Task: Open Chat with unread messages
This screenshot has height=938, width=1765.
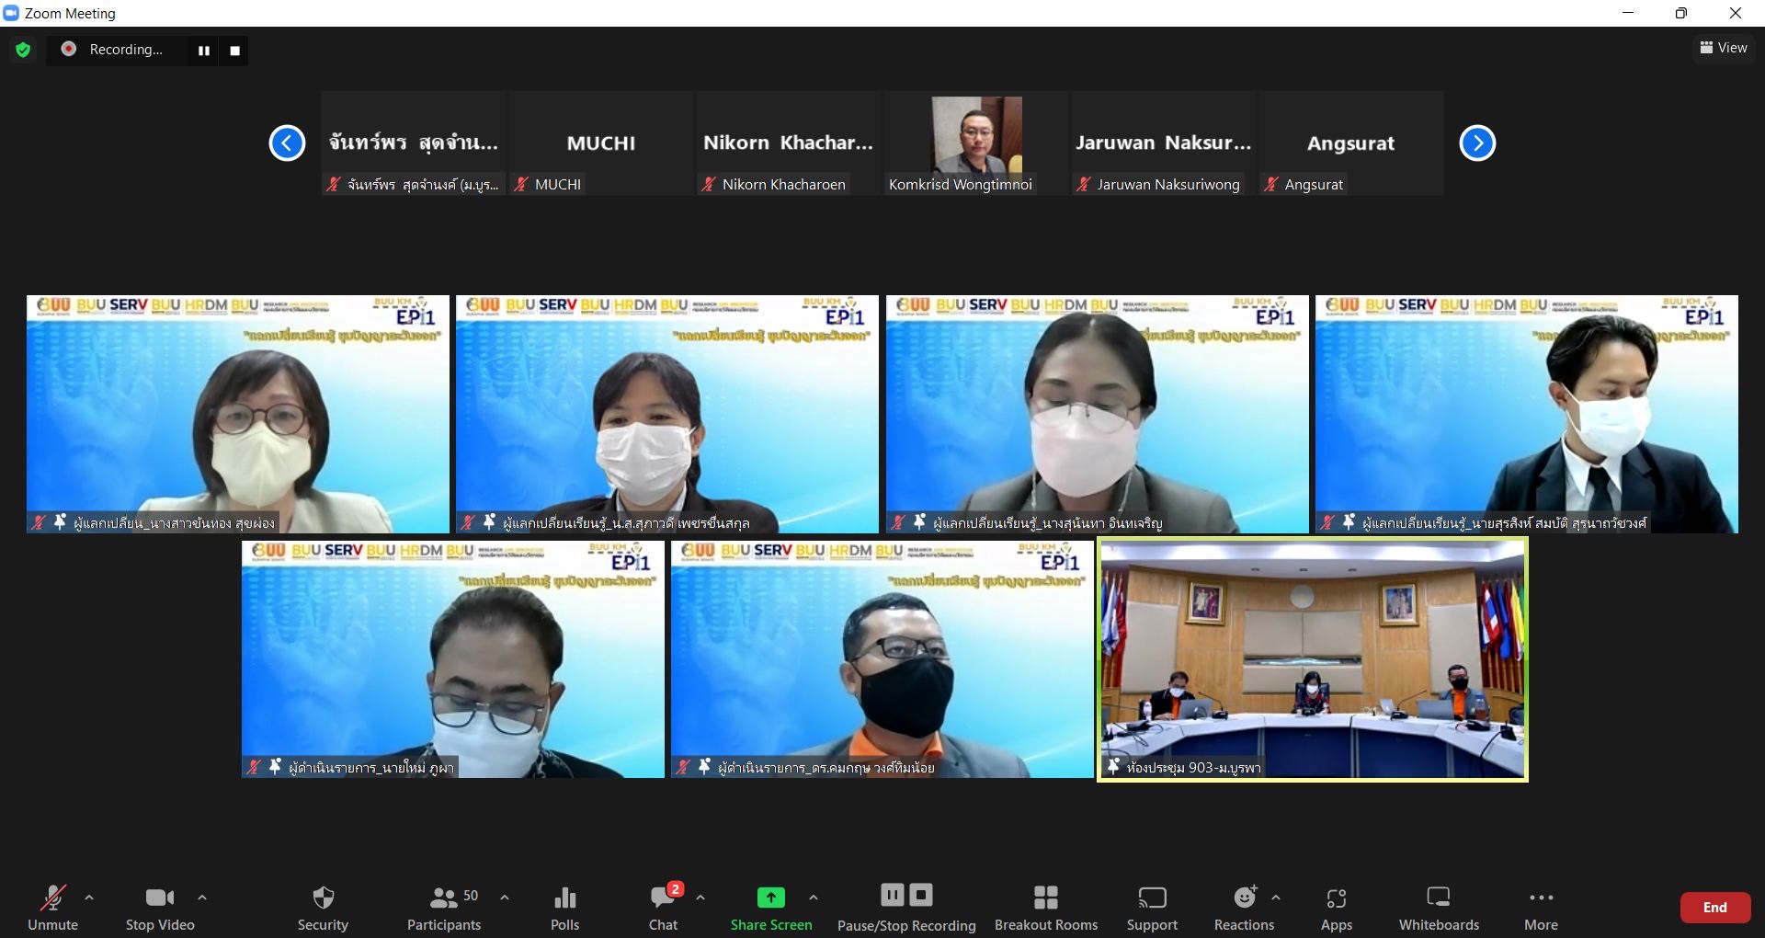Action: [663, 907]
